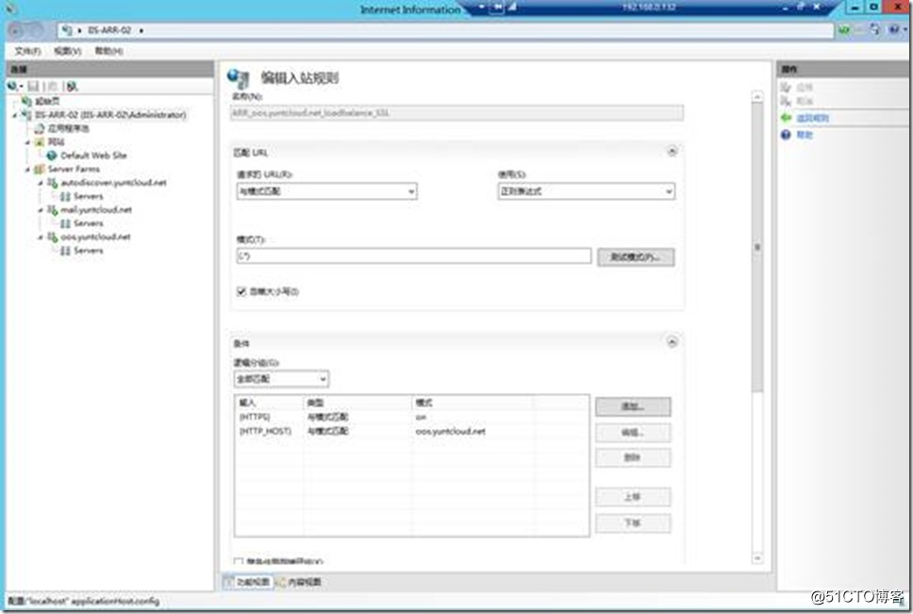This screenshot has width=913, height=614.
Task: Click the start page icon in tree
Action: click(26, 101)
